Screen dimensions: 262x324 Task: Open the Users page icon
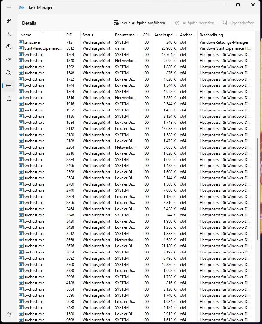(9, 72)
